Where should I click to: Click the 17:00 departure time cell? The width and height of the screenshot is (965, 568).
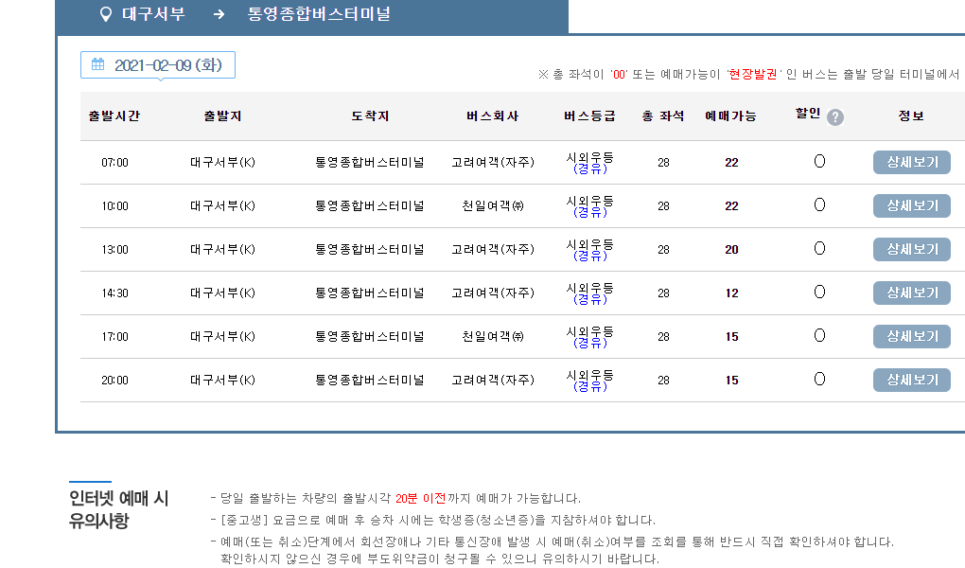115,336
